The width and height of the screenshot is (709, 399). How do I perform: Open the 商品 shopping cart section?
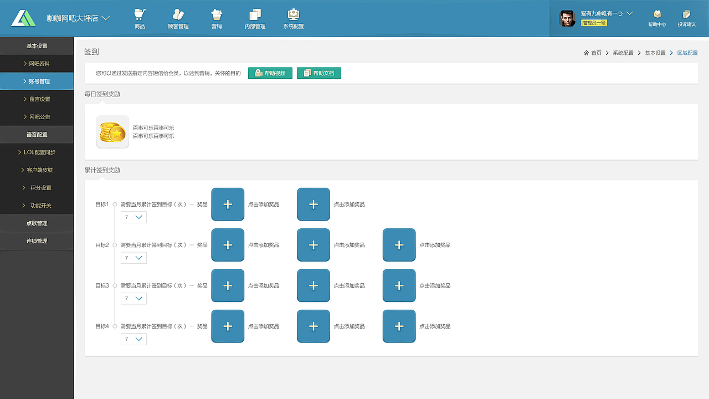(x=140, y=19)
